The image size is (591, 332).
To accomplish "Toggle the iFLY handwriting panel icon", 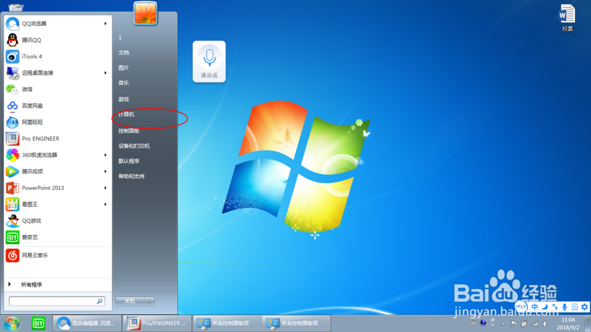I will [575, 307].
